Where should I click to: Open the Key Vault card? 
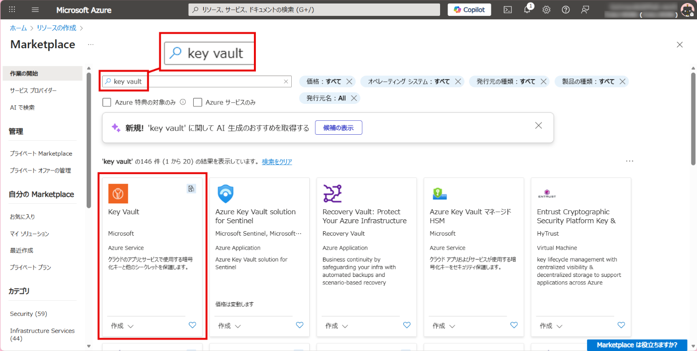coord(152,257)
